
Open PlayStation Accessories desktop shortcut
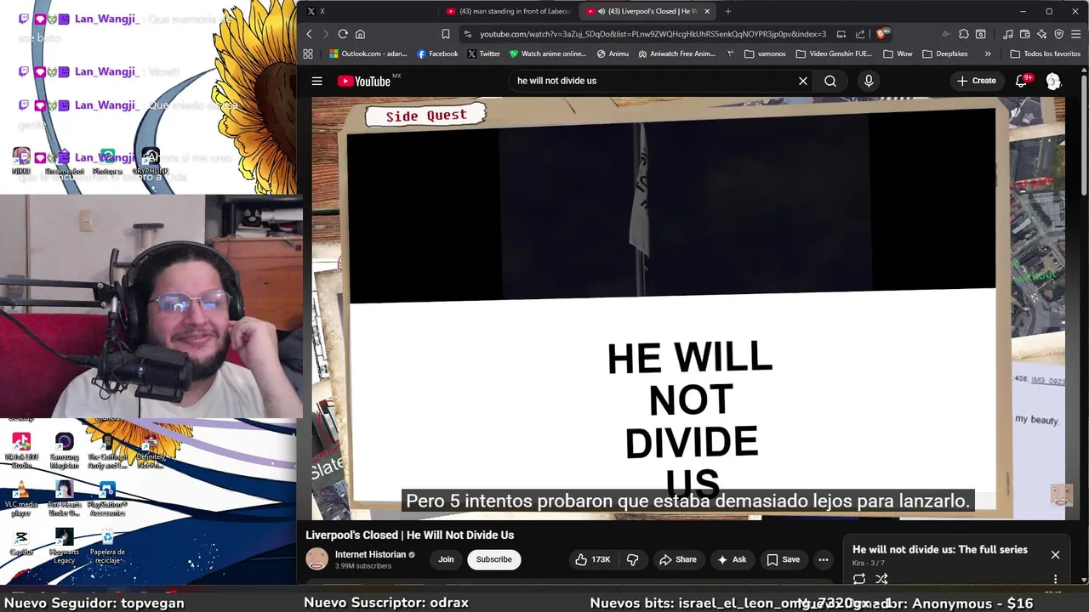pyautogui.click(x=107, y=499)
